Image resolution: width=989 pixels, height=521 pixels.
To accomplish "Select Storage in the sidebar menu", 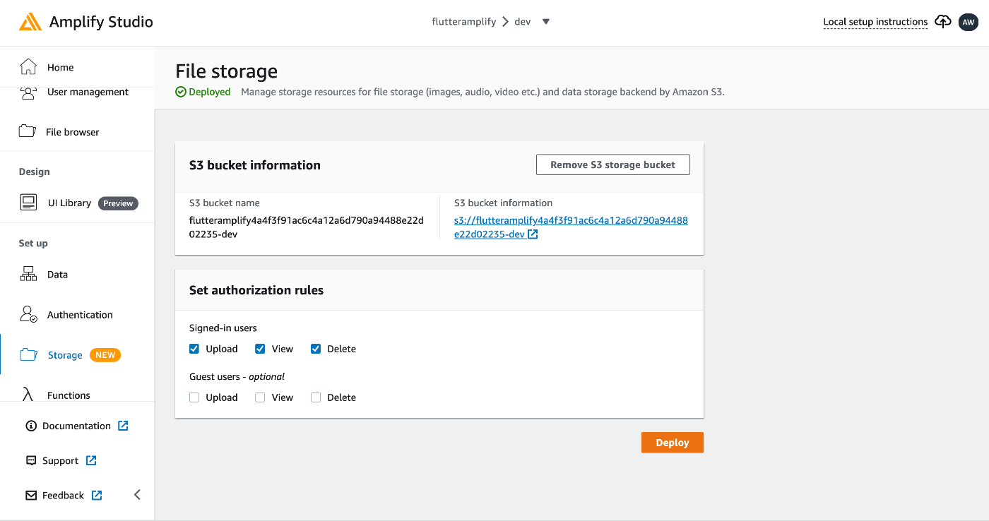I will pyautogui.click(x=64, y=355).
